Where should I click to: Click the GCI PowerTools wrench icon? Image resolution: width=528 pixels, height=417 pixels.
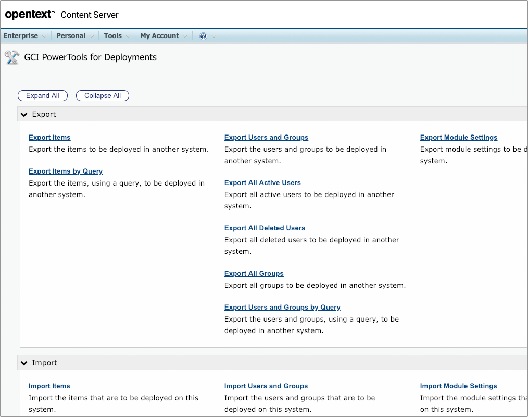point(12,57)
